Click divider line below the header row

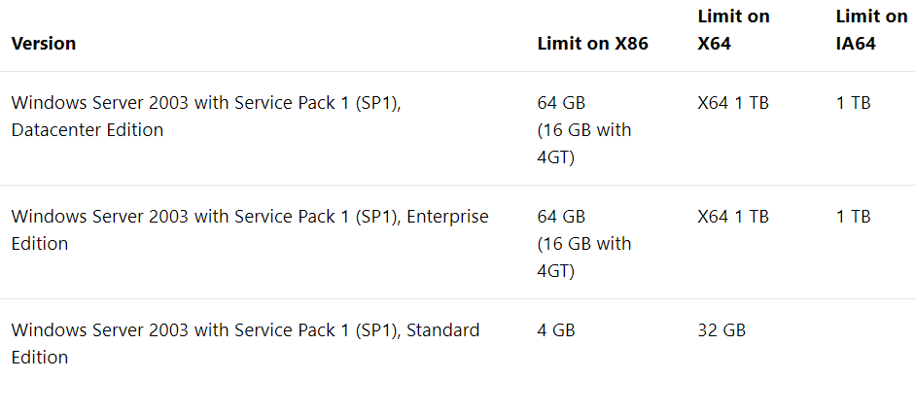point(457,72)
